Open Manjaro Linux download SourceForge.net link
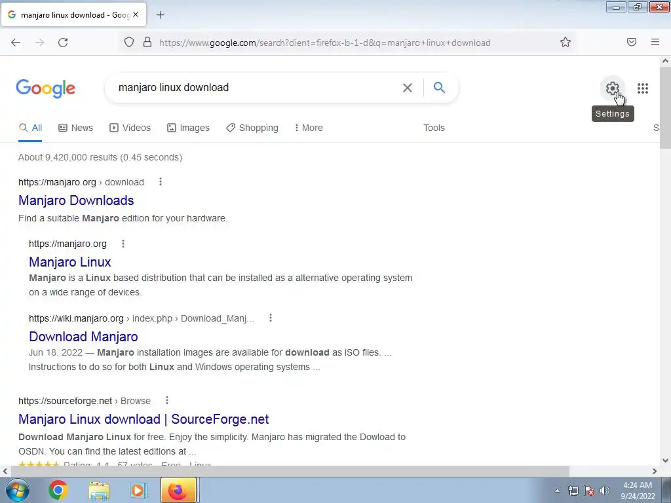The image size is (671, 503). [x=144, y=419]
